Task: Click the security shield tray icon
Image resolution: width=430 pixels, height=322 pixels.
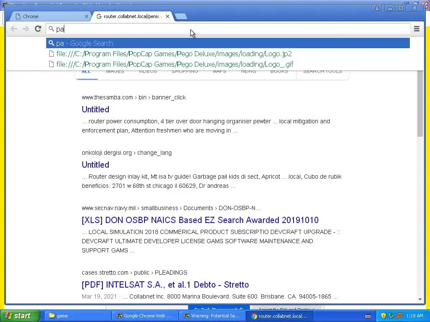Action: click(383, 316)
